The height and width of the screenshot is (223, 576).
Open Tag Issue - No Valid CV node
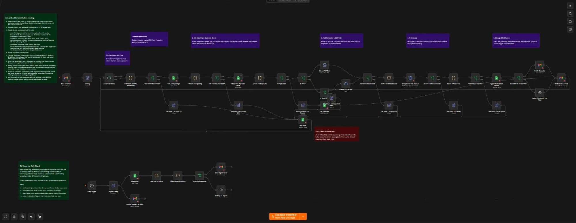click(x=174, y=105)
